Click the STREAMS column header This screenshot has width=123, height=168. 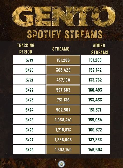61,49
